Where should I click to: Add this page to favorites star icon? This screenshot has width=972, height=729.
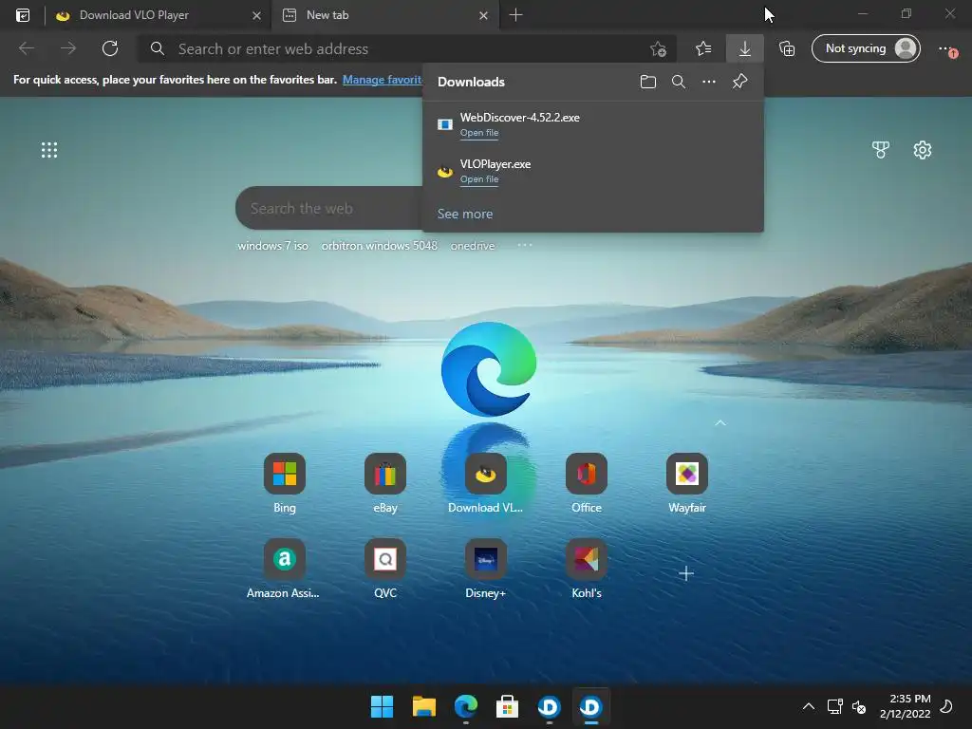(x=659, y=49)
